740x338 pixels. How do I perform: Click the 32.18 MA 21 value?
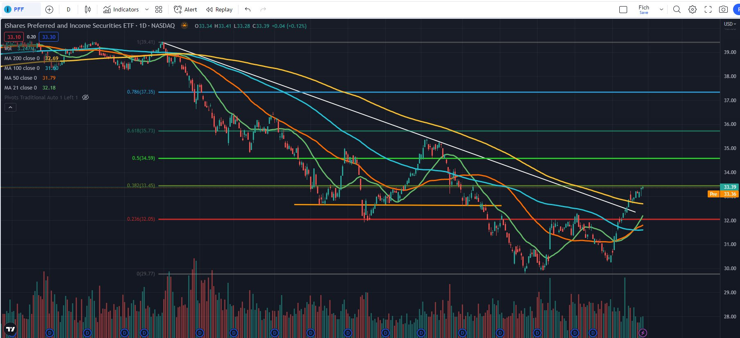49,88
